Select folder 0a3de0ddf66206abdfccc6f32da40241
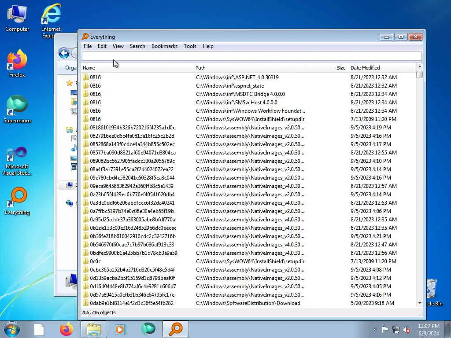451x338 pixels. click(x=249, y=202)
